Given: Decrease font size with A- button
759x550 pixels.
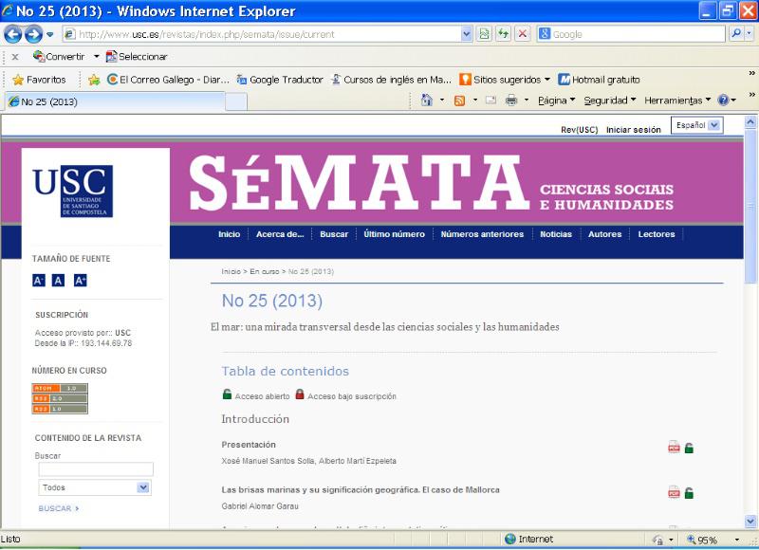Looking at the screenshot, I should (x=39, y=280).
